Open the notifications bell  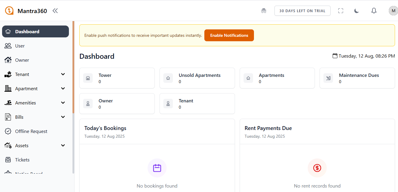coord(374,10)
